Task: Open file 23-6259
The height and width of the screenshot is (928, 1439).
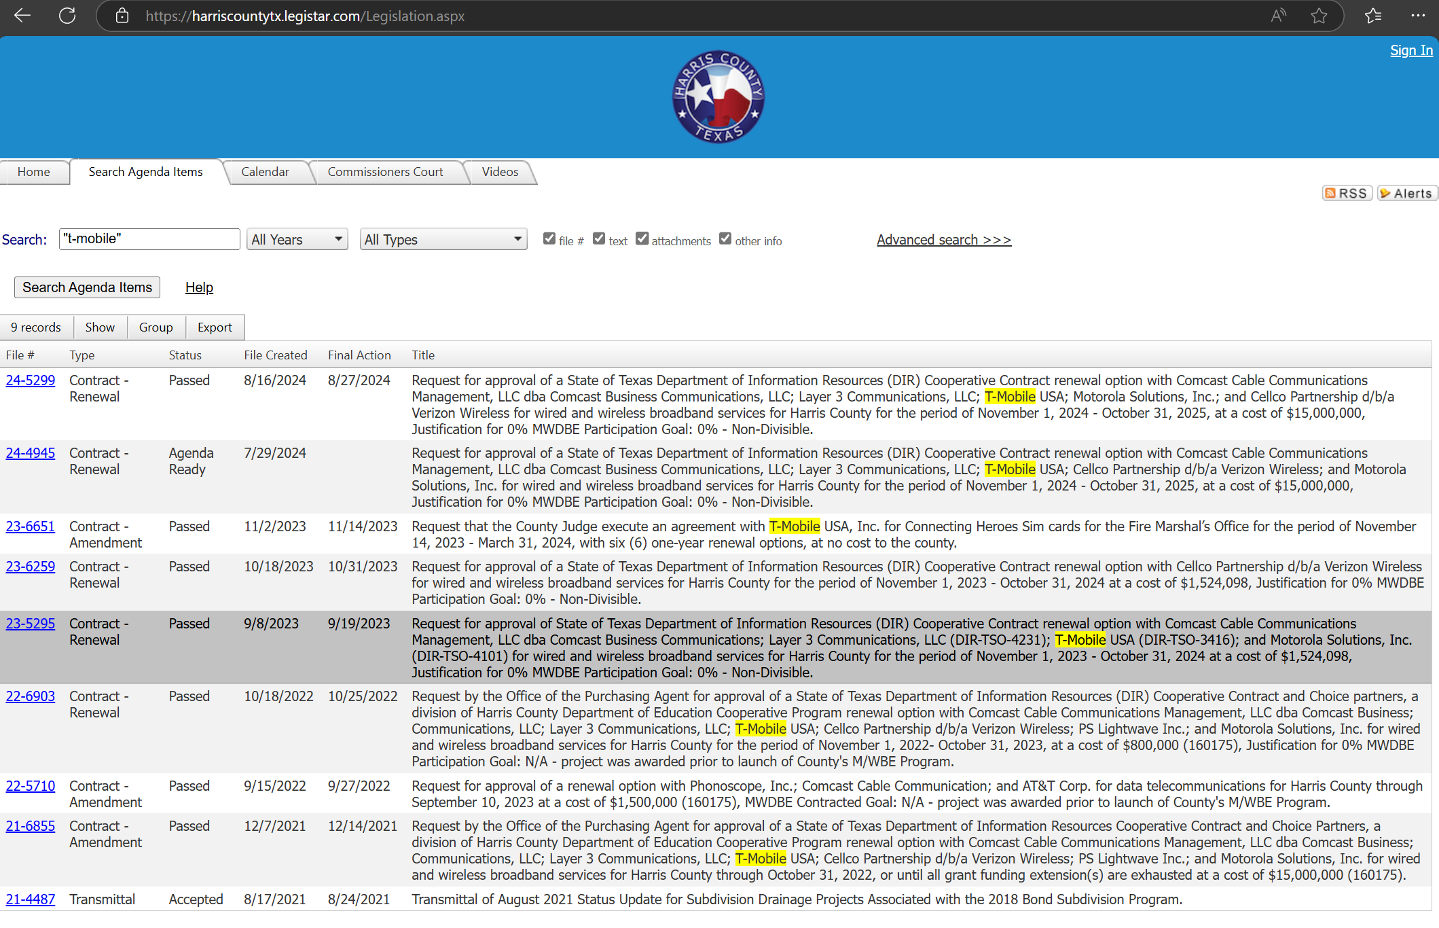Action: (31, 567)
